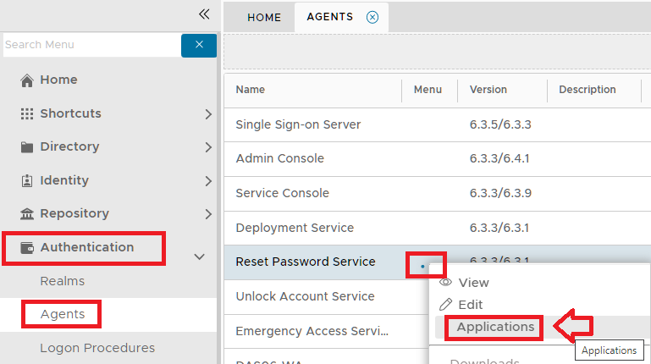Click the Directory folder icon
The height and width of the screenshot is (364, 651).
(x=27, y=147)
